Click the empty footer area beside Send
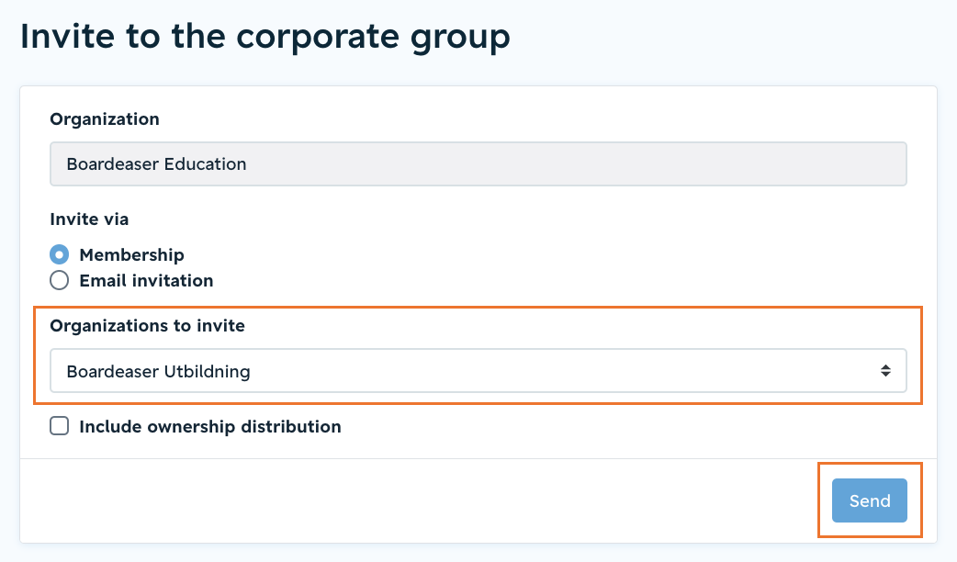 (422, 500)
